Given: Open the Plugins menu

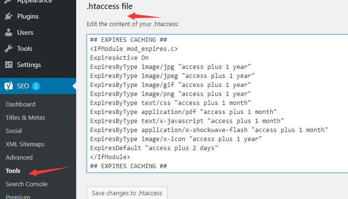Looking at the screenshot, I should pyautogui.click(x=28, y=17).
